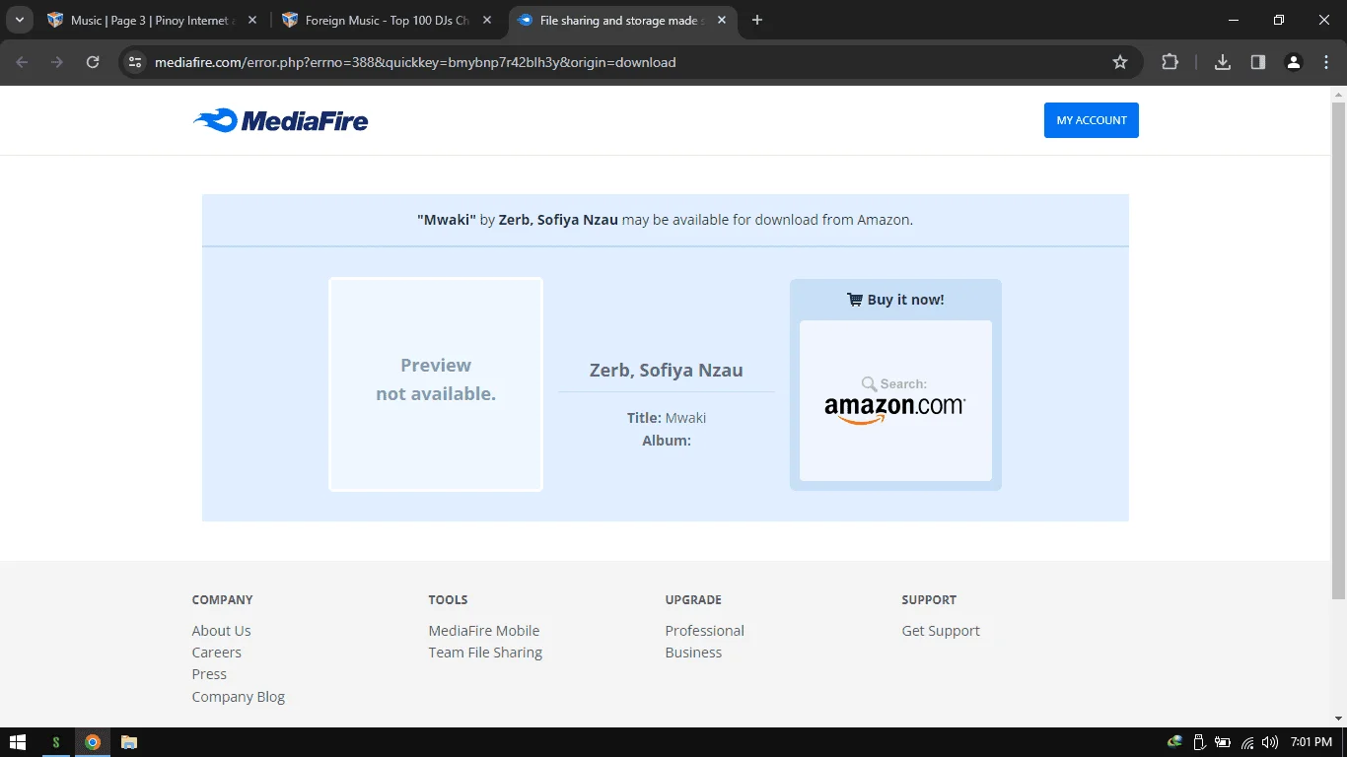The width and height of the screenshot is (1347, 757).
Task: Open File Explorer from the taskbar
Action: tap(129, 742)
